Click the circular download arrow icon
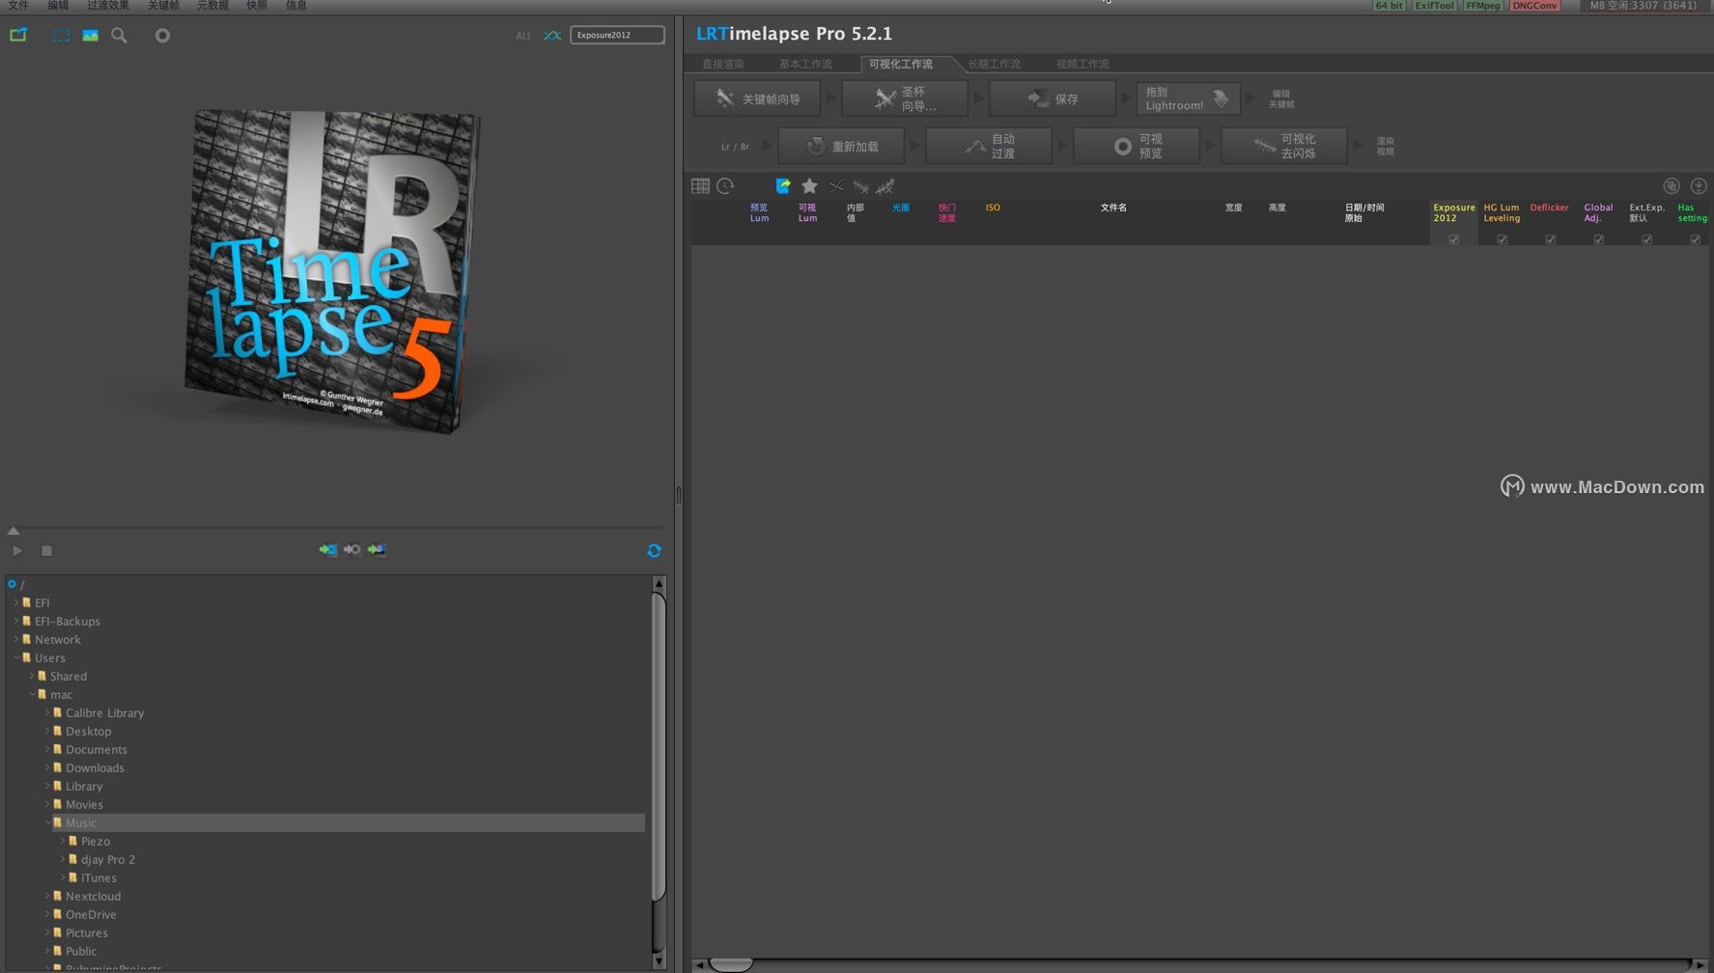This screenshot has width=1714, height=973. [1699, 185]
